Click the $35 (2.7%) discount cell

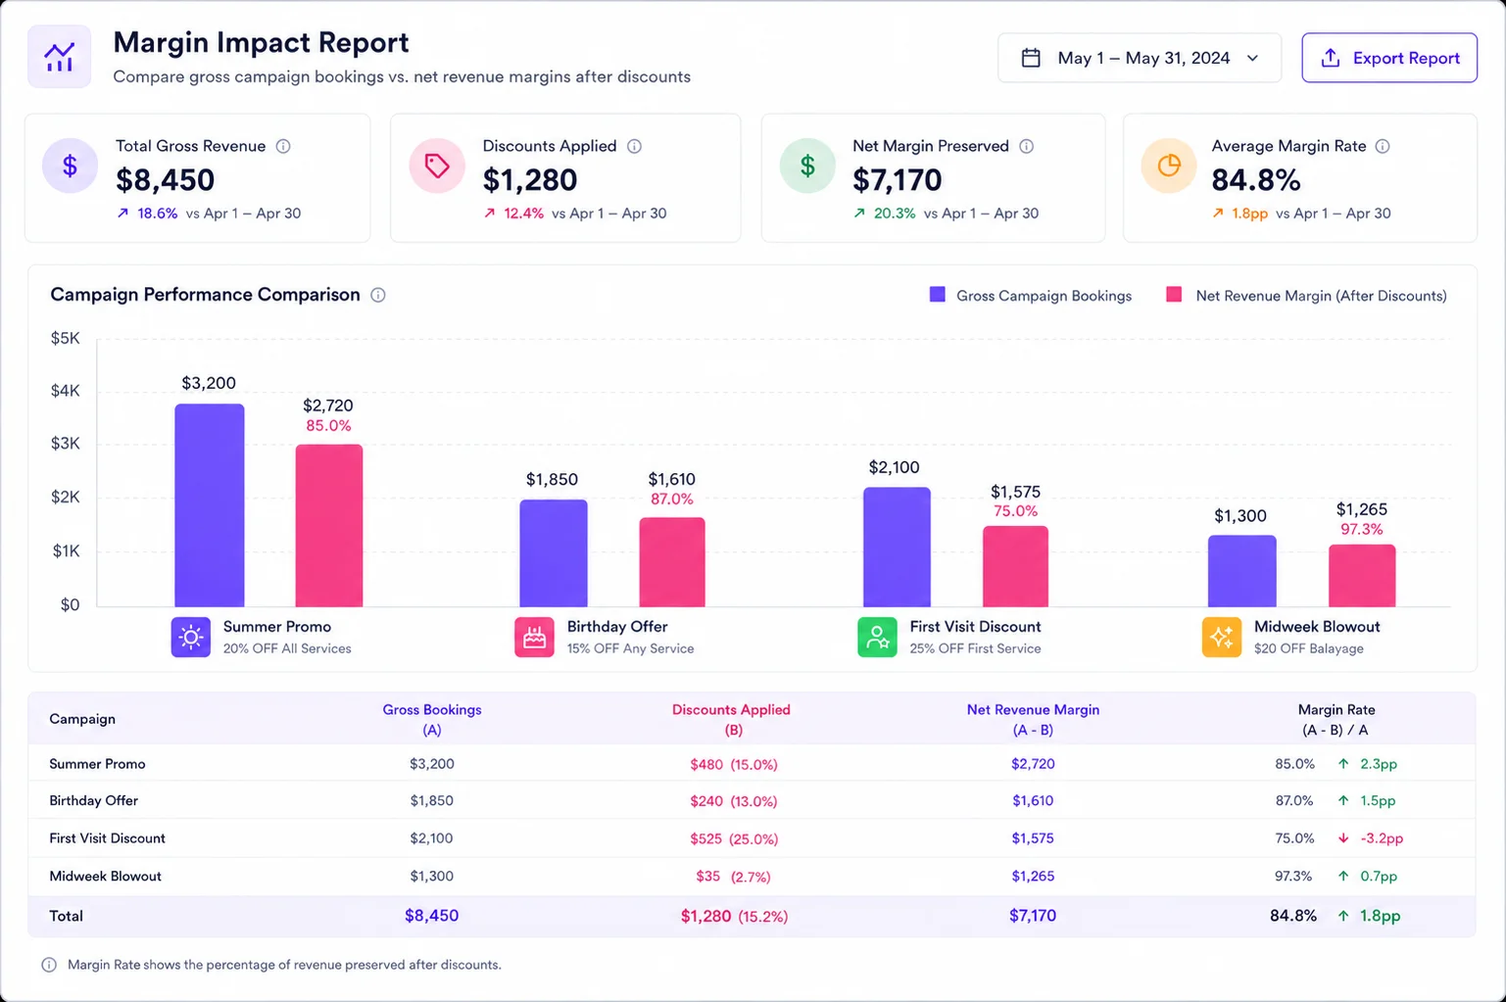click(x=733, y=877)
